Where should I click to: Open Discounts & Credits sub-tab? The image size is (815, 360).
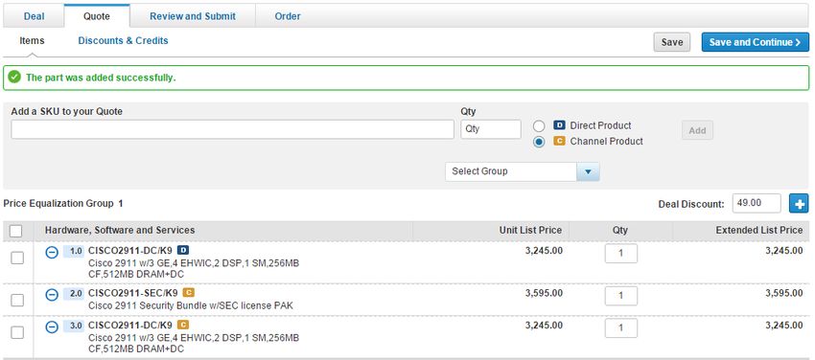pyautogui.click(x=123, y=40)
